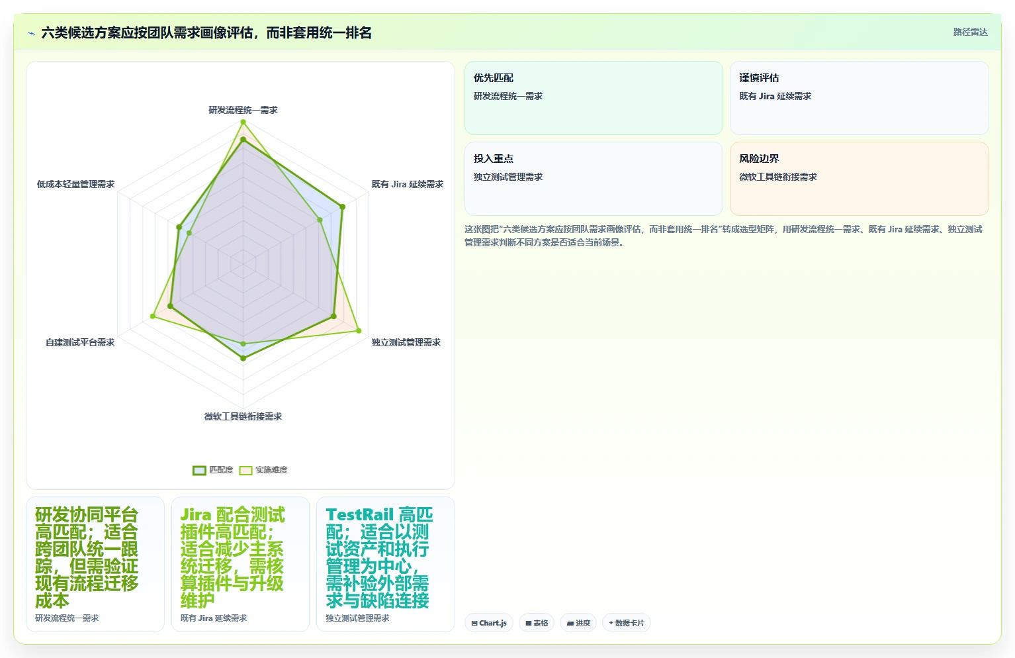Click the radar axis label 独立测试管理需求

click(x=406, y=342)
